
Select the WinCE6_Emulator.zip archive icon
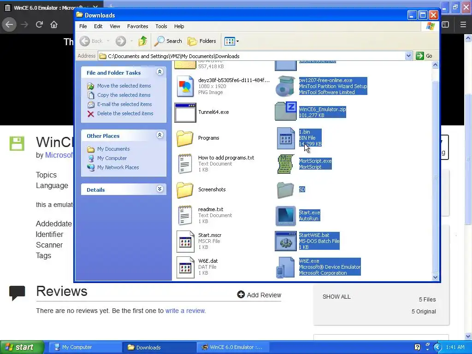[285, 112]
